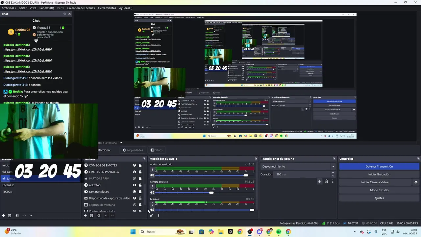Mute camara celulara speaker icon
This screenshot has width=421, height=237.
pos(152,192)
